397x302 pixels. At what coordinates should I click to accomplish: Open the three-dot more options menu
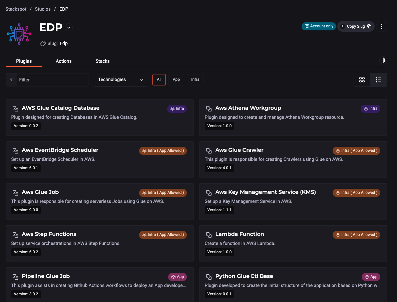(x=381, y=26)
